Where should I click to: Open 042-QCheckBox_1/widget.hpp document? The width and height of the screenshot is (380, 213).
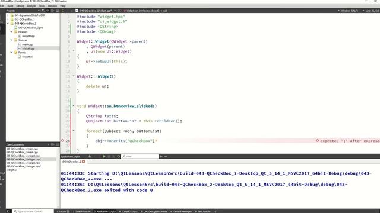pyautogui.click(x=23, y=163)
